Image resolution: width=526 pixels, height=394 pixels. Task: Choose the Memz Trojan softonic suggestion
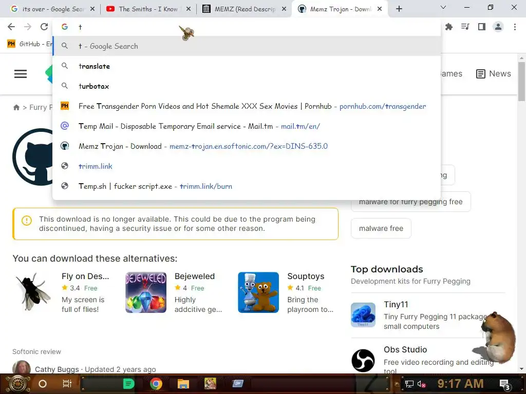tap(247, 146)
